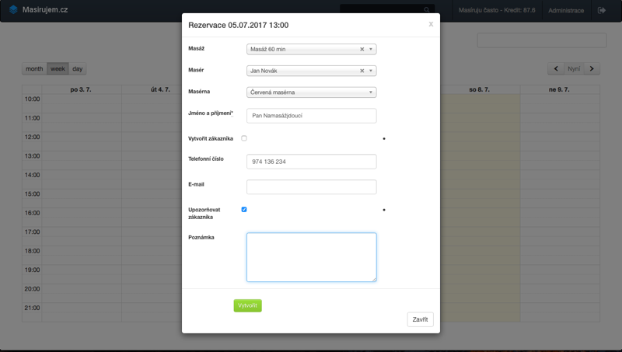Open the Administrace menu
The width and height of the screenshot is (622, 352).
tap(565, 10)
